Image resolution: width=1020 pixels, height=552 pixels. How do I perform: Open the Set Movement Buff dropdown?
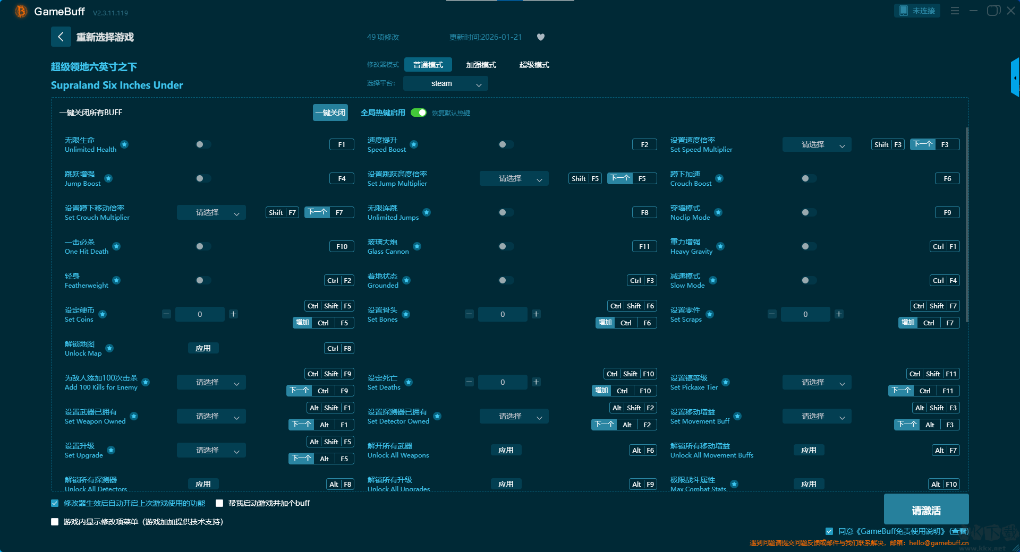tap(817, 416)
